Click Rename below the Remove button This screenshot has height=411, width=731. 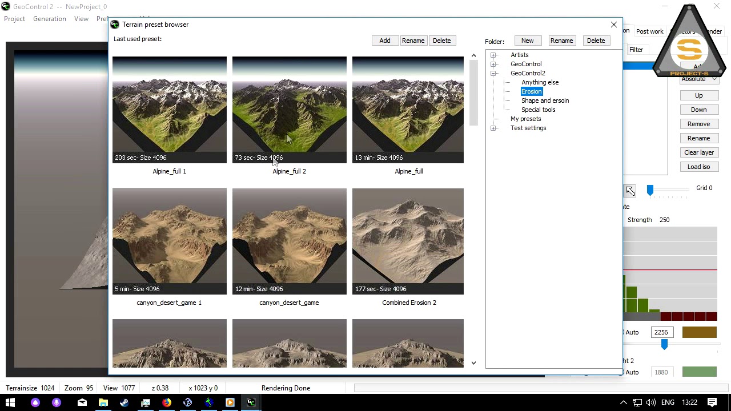(699, 138)
